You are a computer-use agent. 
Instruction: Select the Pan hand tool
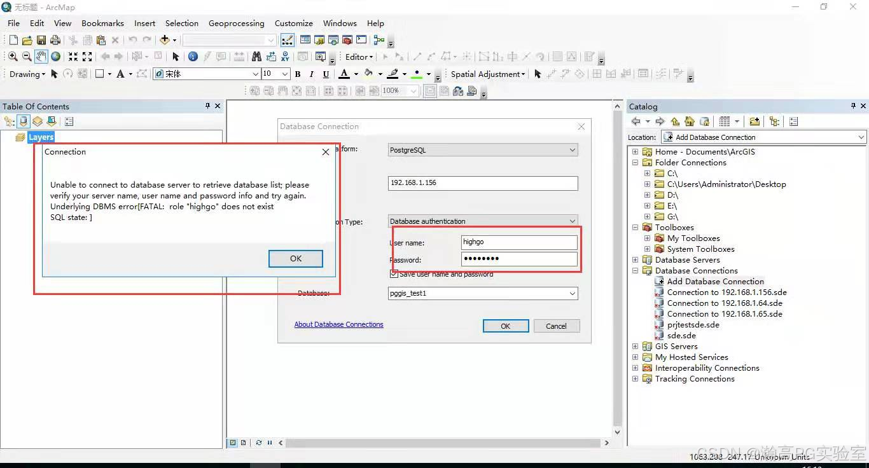(x=41, y=57)
